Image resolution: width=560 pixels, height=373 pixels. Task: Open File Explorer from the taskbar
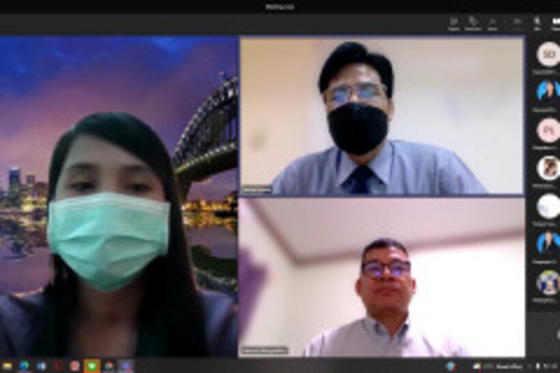click(x=6, y=366)
